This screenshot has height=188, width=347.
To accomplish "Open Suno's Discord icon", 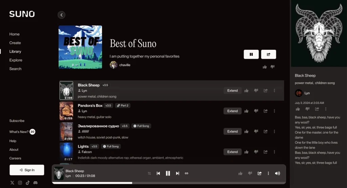I will click(x=35, y=183).
